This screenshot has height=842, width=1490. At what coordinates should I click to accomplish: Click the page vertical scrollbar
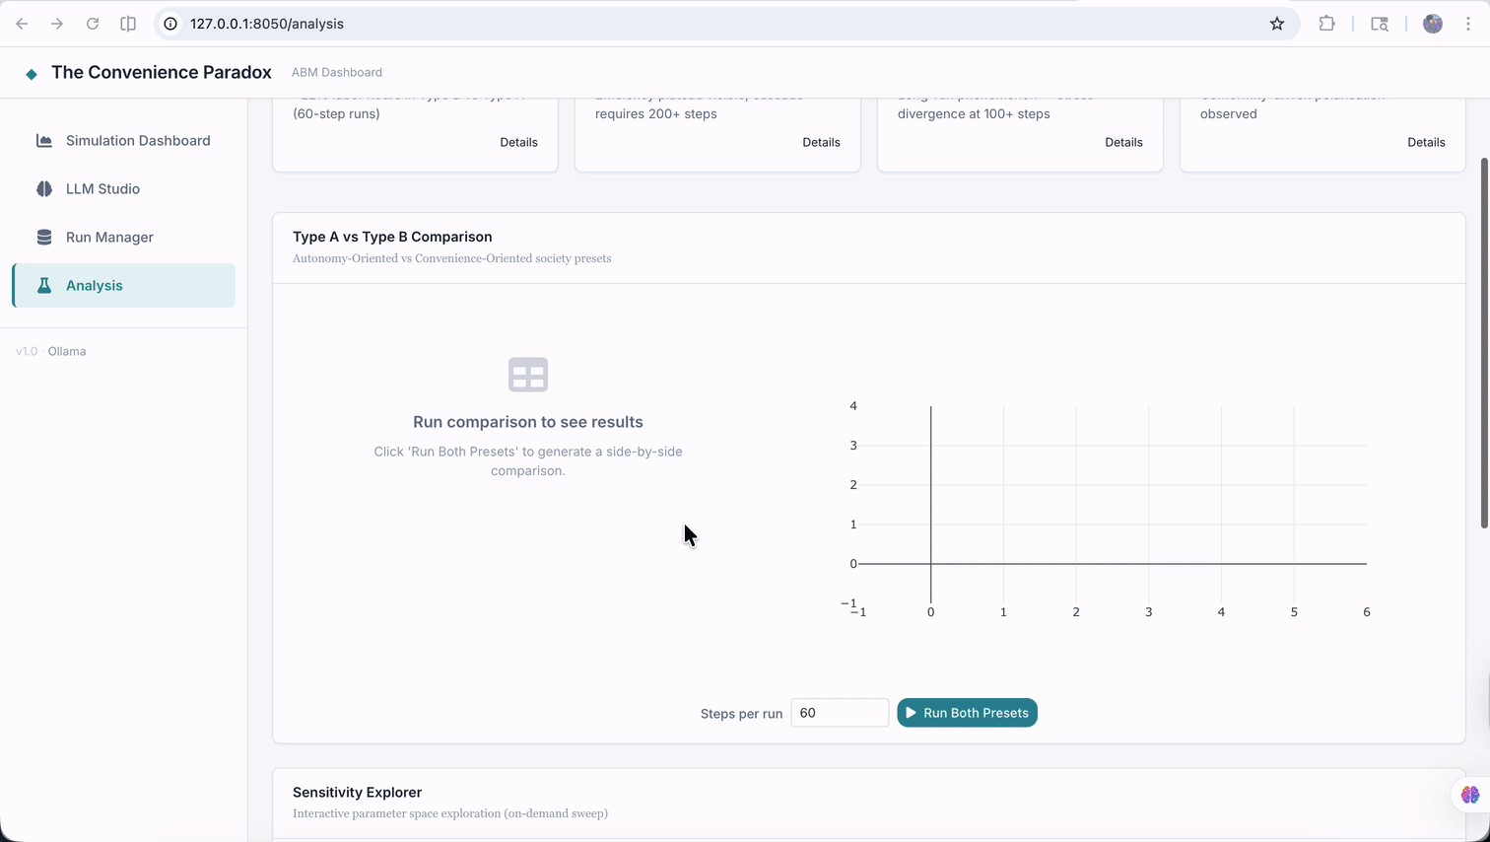coord(1484,342)
